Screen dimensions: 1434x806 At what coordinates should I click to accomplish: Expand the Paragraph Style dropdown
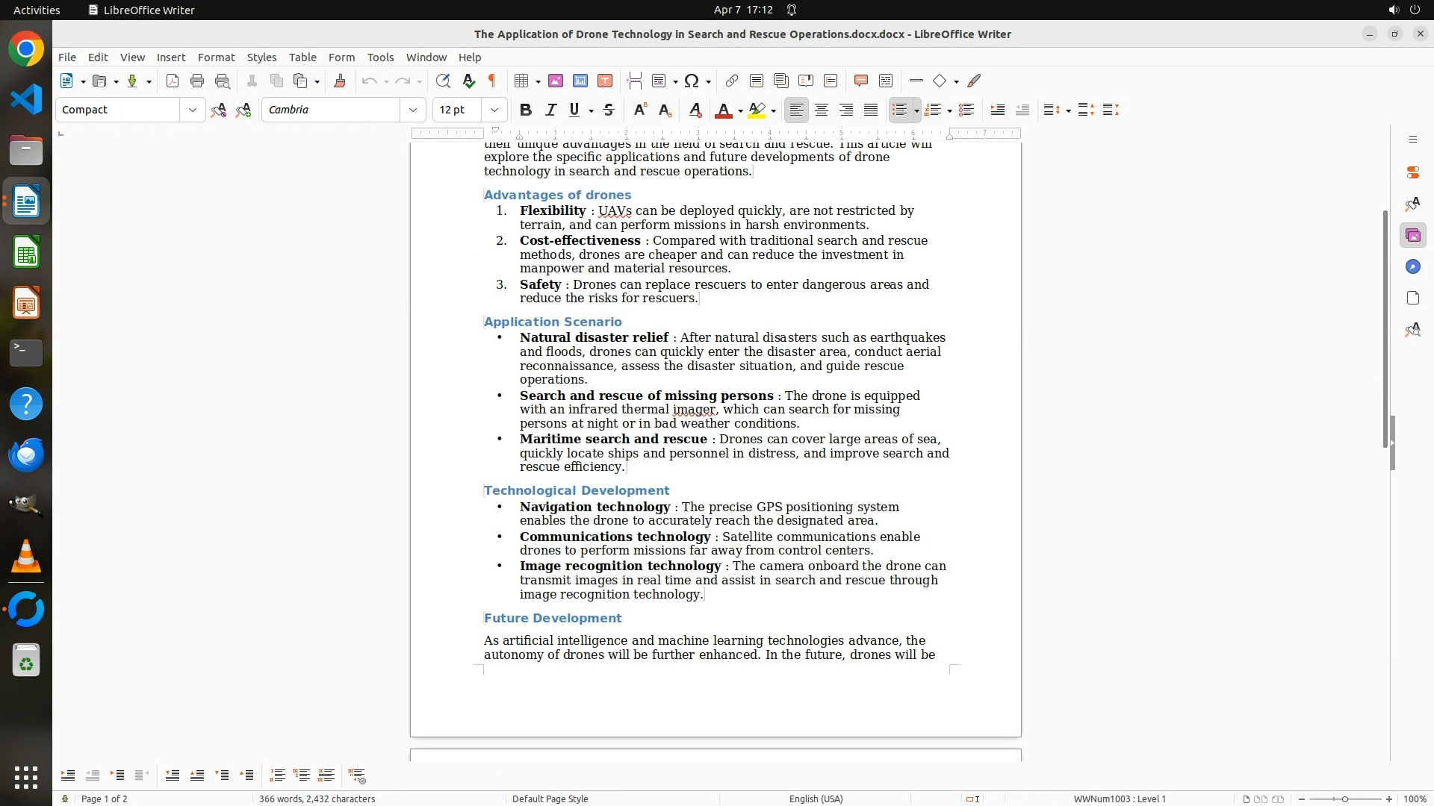(x=193, y=110)
